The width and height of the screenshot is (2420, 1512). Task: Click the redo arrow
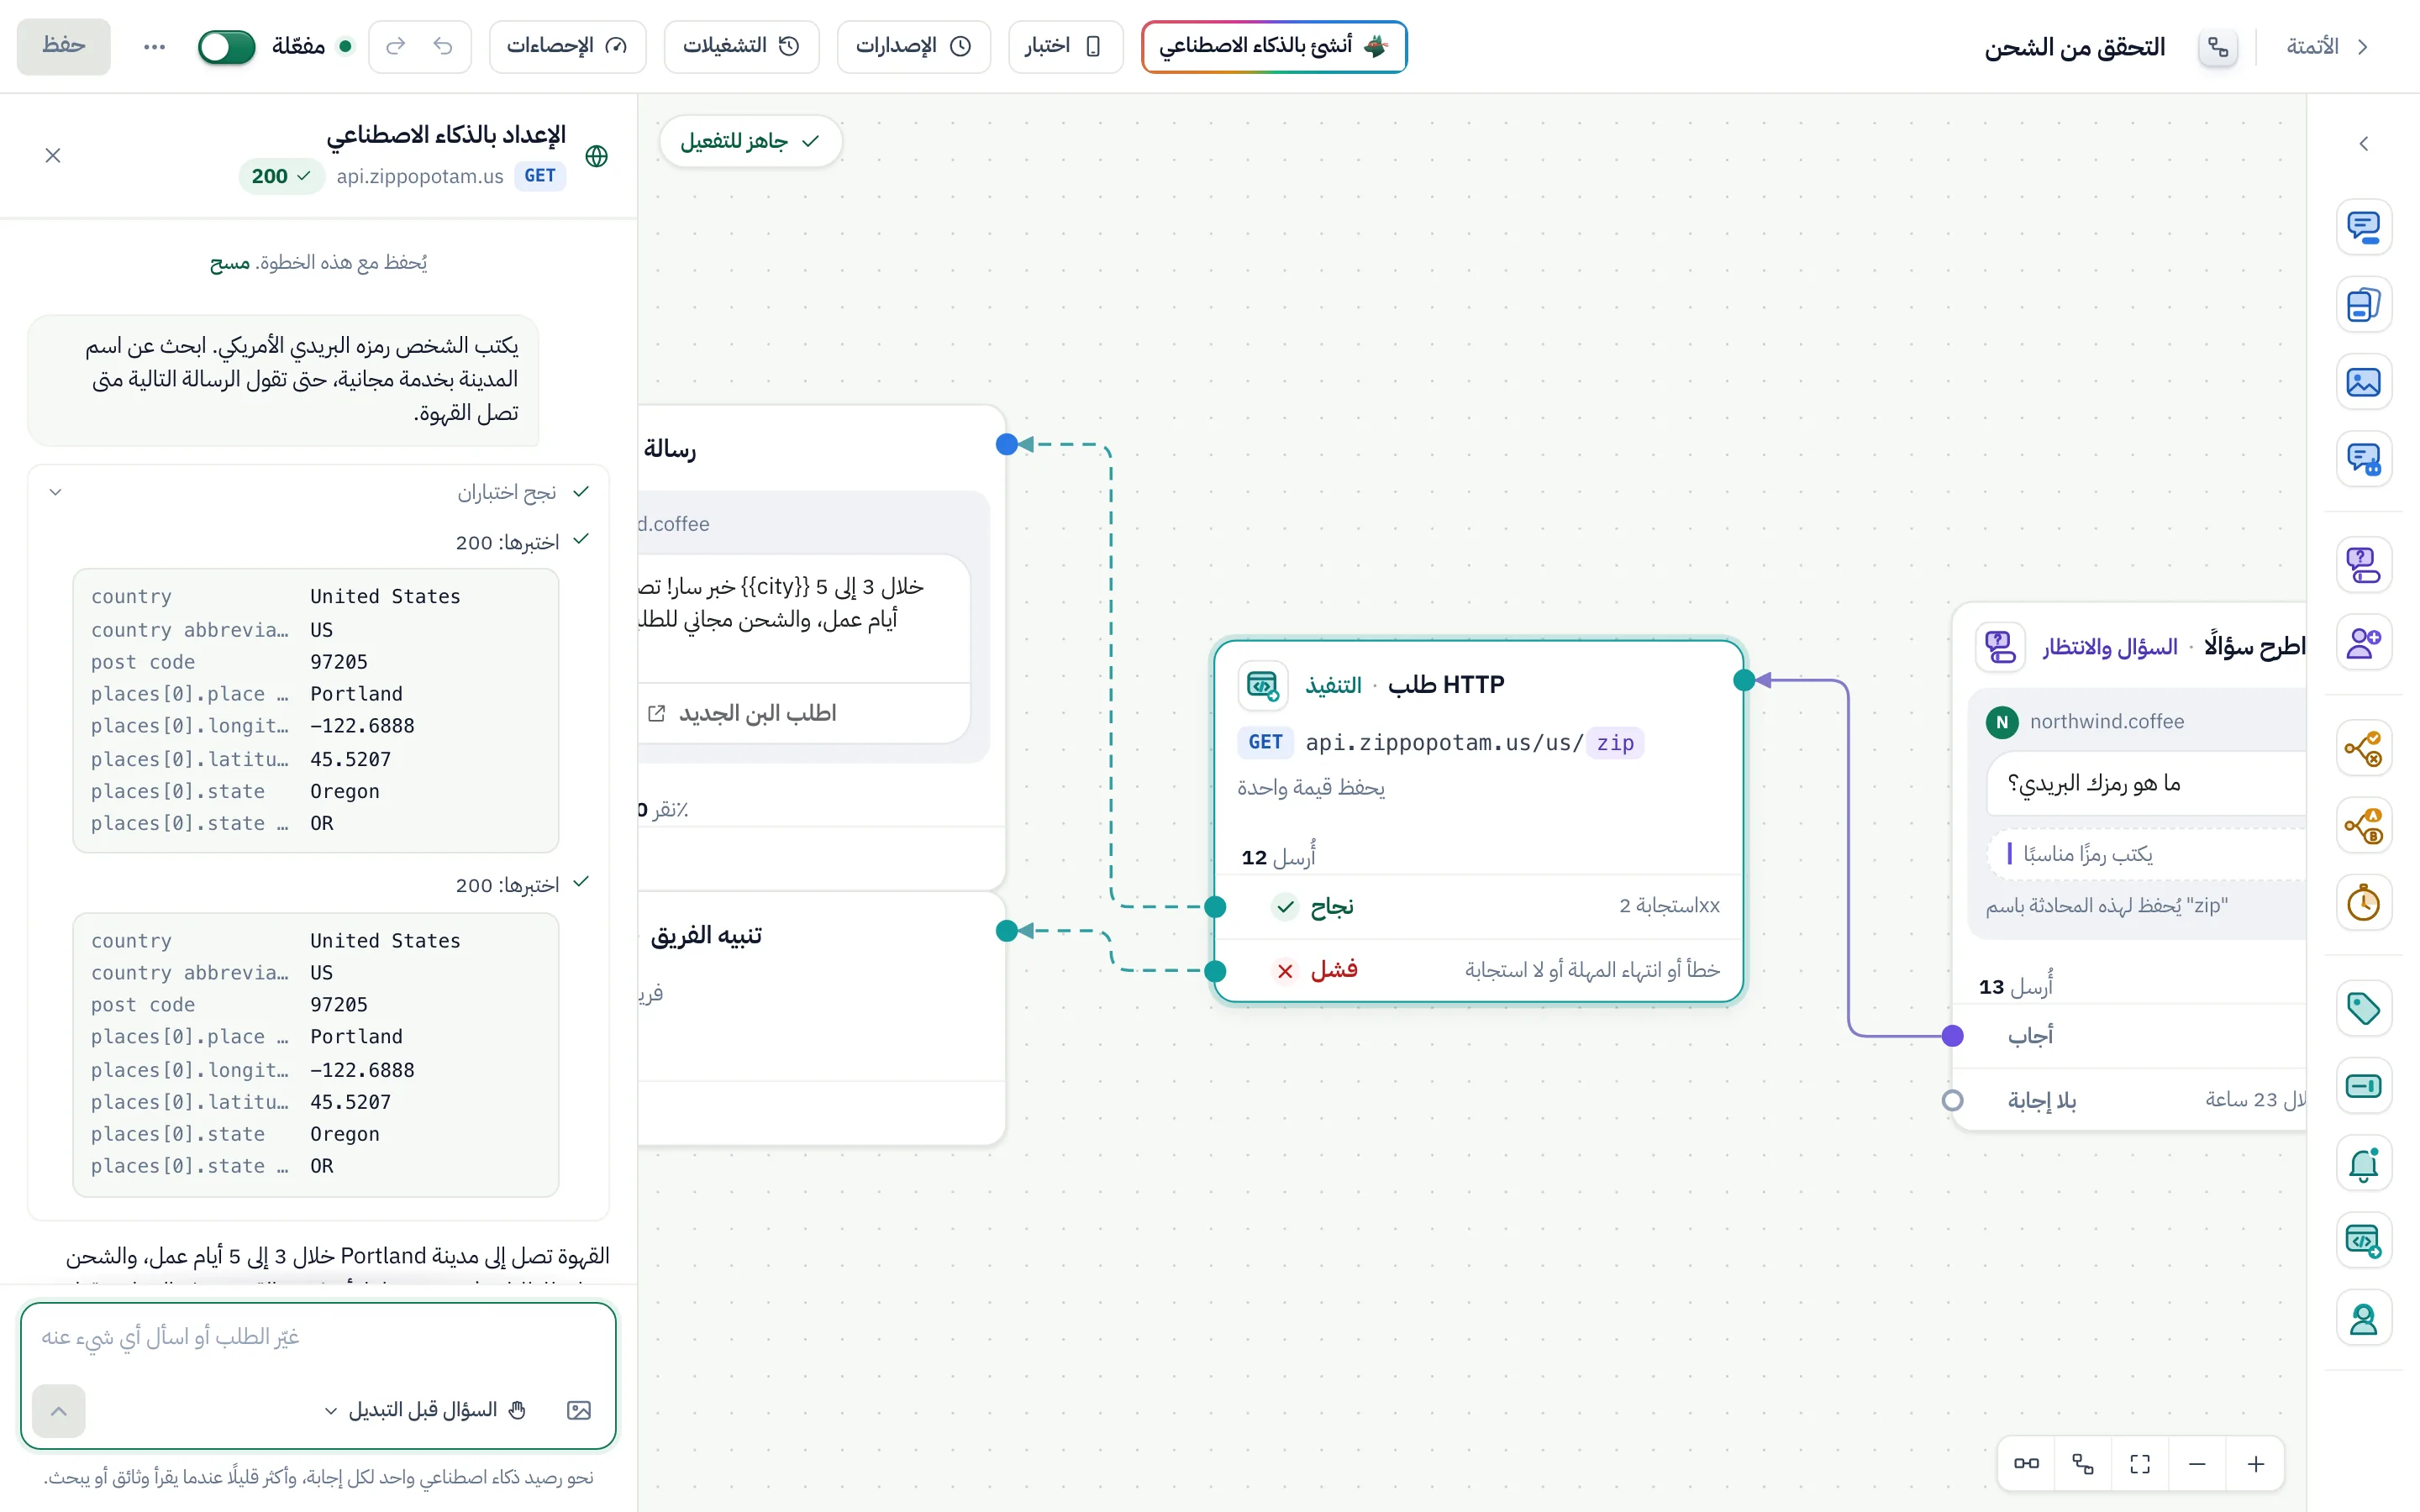click(x=396, y=47)
